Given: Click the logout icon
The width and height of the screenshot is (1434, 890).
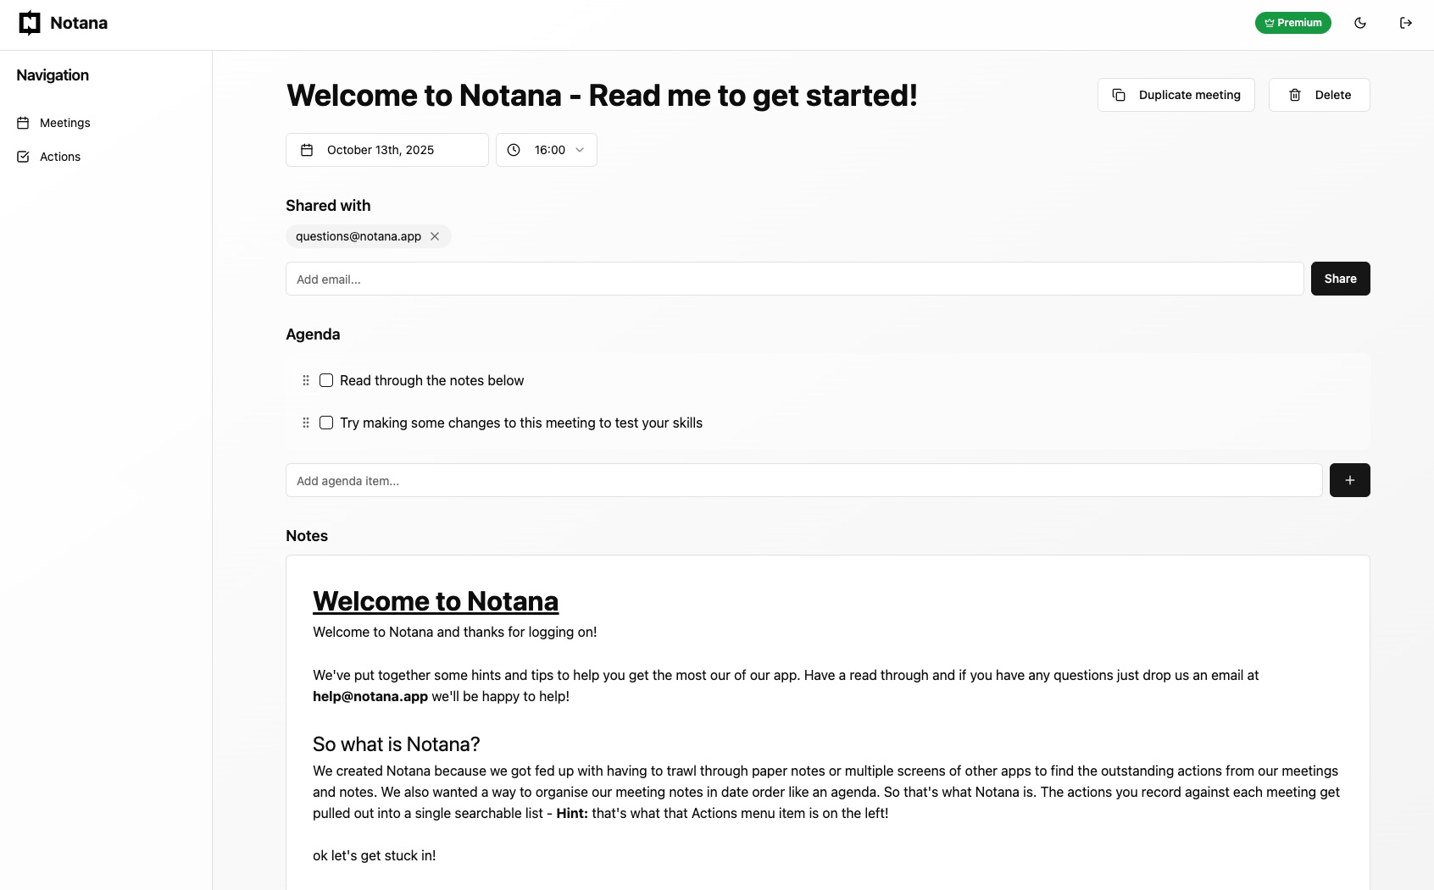Looking at the screenshot, I should tap(1406, 23).
